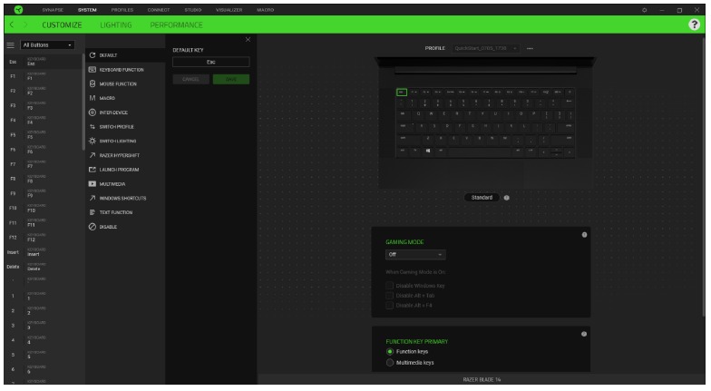
Task: Click the Windows key on keyboard image
Action: [428, 151]
